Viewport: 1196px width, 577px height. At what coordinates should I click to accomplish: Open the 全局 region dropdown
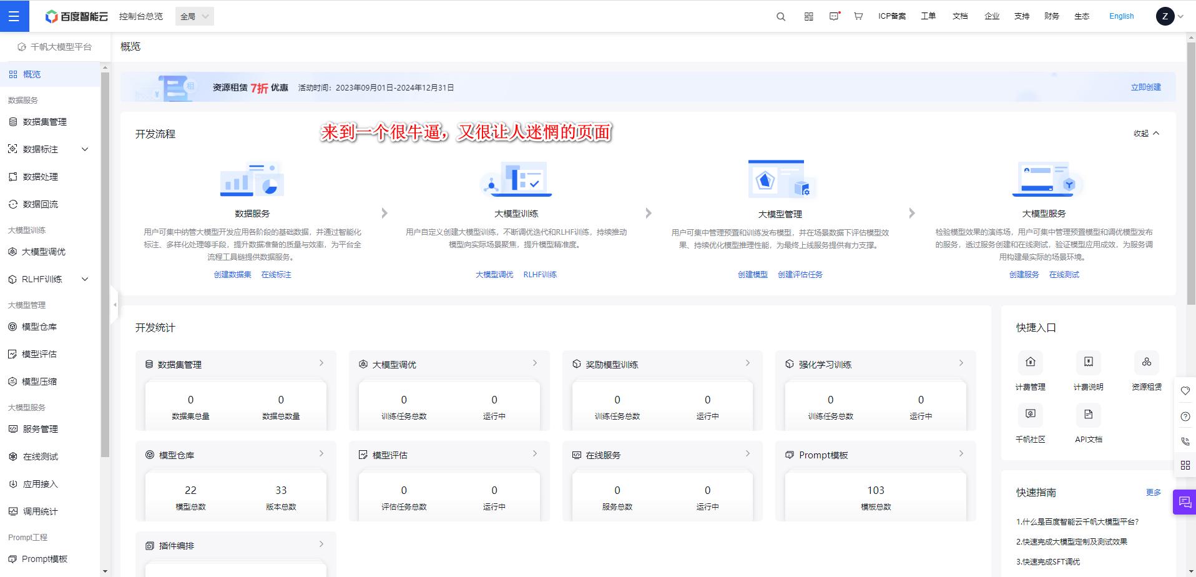(194, 16)
